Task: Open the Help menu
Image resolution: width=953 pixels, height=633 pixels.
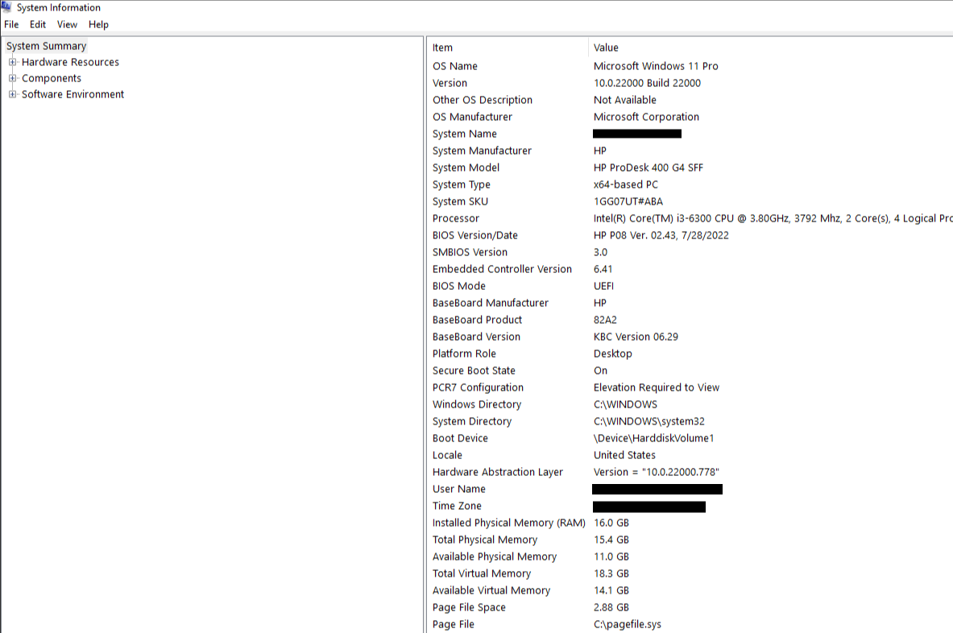Action: pyautogui.click(x=98, y=24)
